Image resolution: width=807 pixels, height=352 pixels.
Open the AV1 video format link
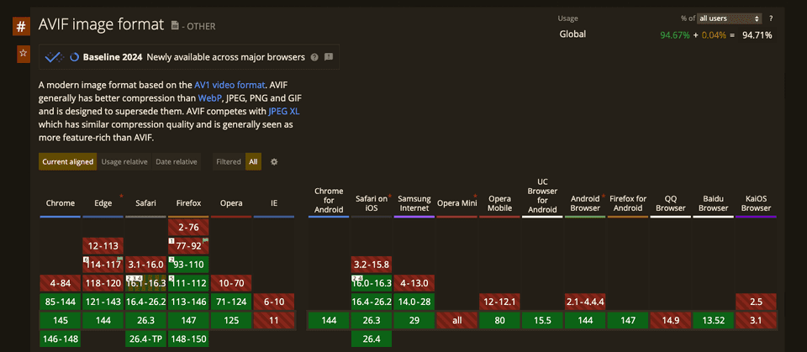point(229,85)
